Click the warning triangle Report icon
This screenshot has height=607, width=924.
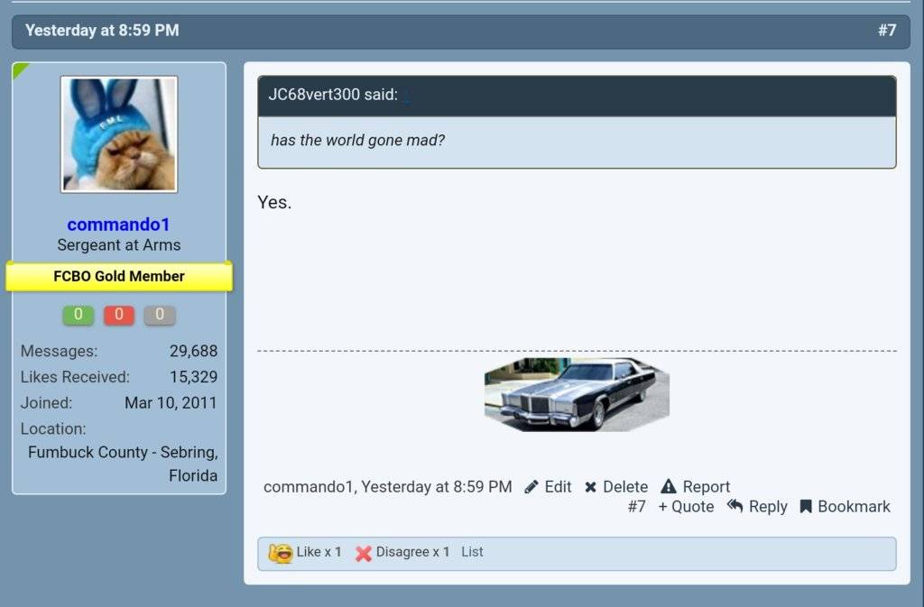pos(669,487)
